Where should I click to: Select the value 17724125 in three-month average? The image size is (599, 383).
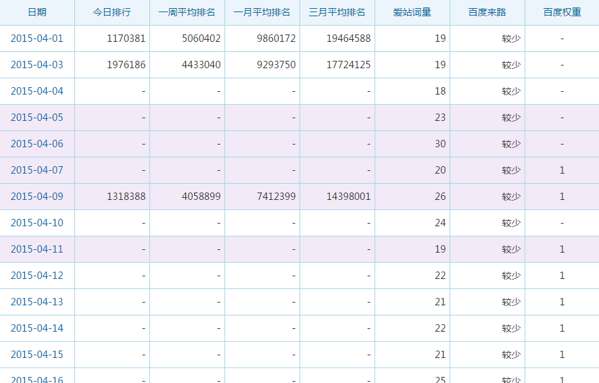(x=348, y=65)
